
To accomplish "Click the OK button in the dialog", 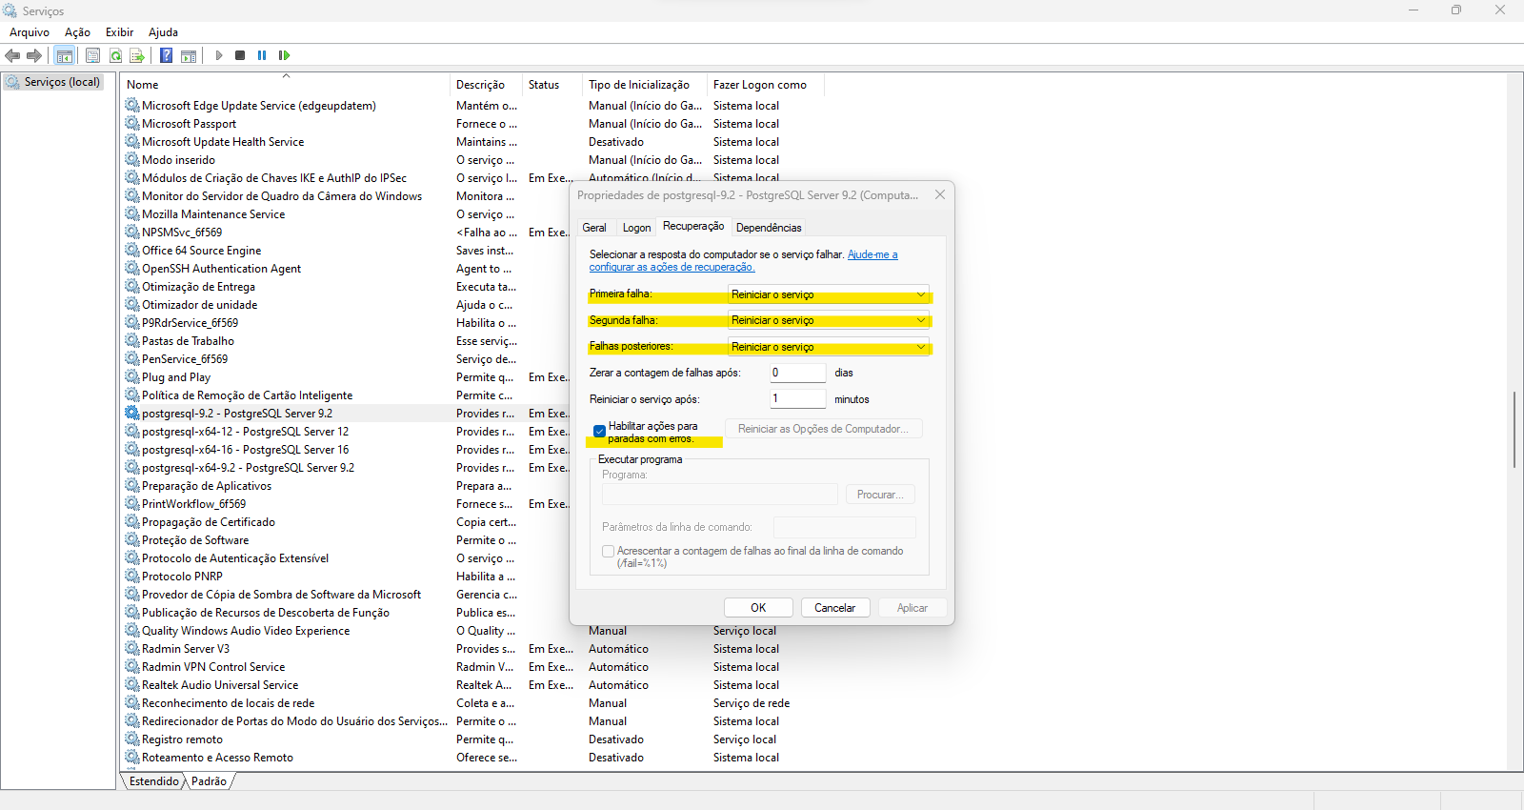I will click(x=758, y=608).
